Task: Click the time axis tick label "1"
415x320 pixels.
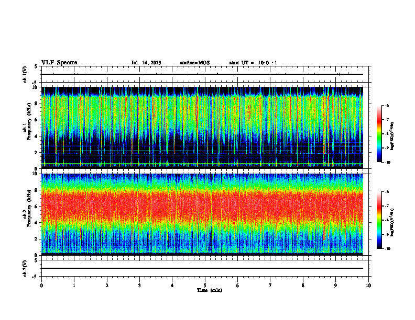Action: click(74, 285)
